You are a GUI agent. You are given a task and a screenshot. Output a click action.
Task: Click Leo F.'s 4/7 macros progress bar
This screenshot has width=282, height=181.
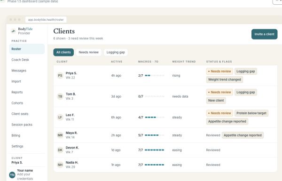155,118
